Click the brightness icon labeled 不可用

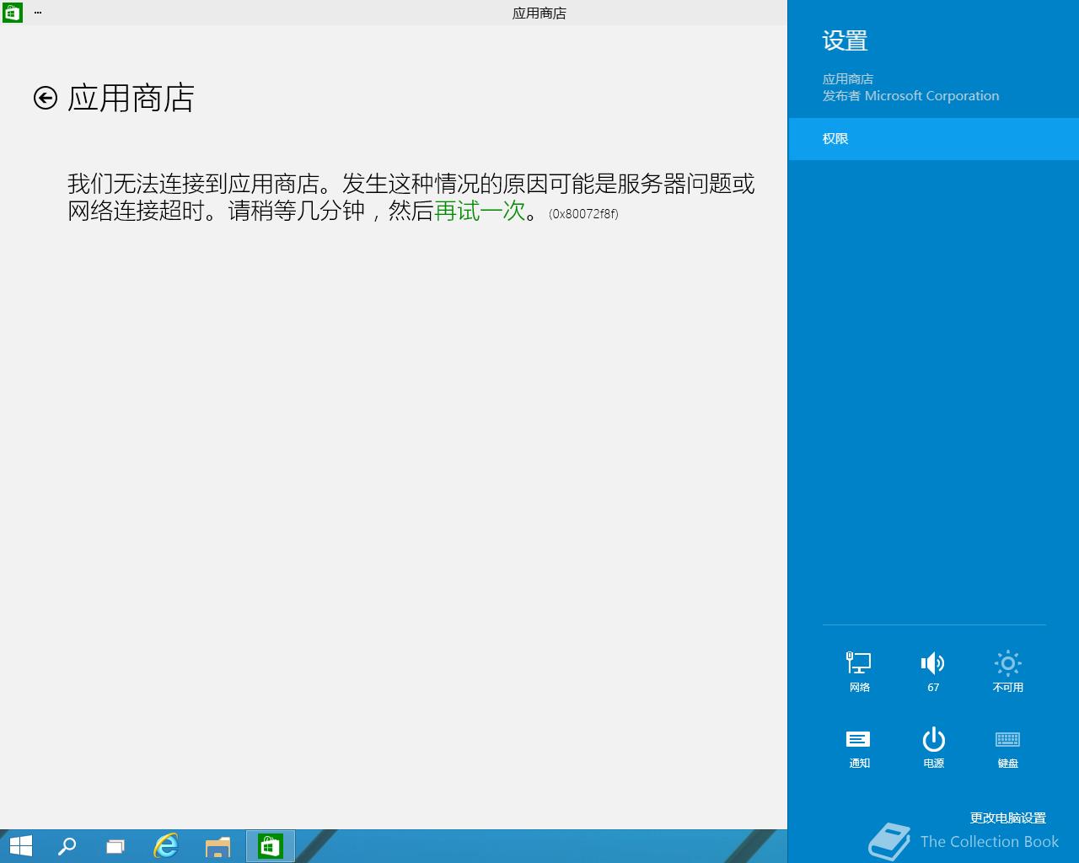coord(1007,672)
